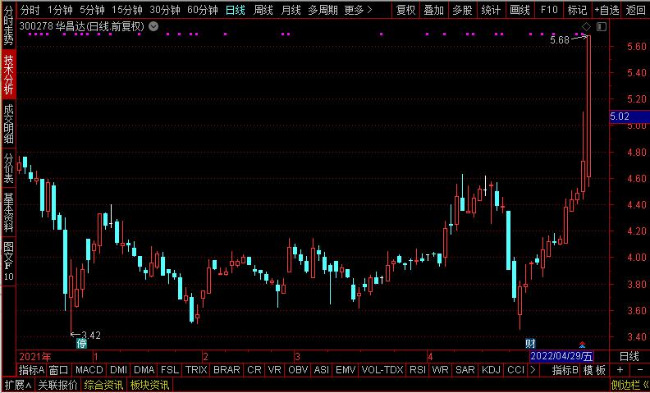The height and width of the screenshot is (393, 650).
Task: Open F10 company info
Action: [549, 10]
